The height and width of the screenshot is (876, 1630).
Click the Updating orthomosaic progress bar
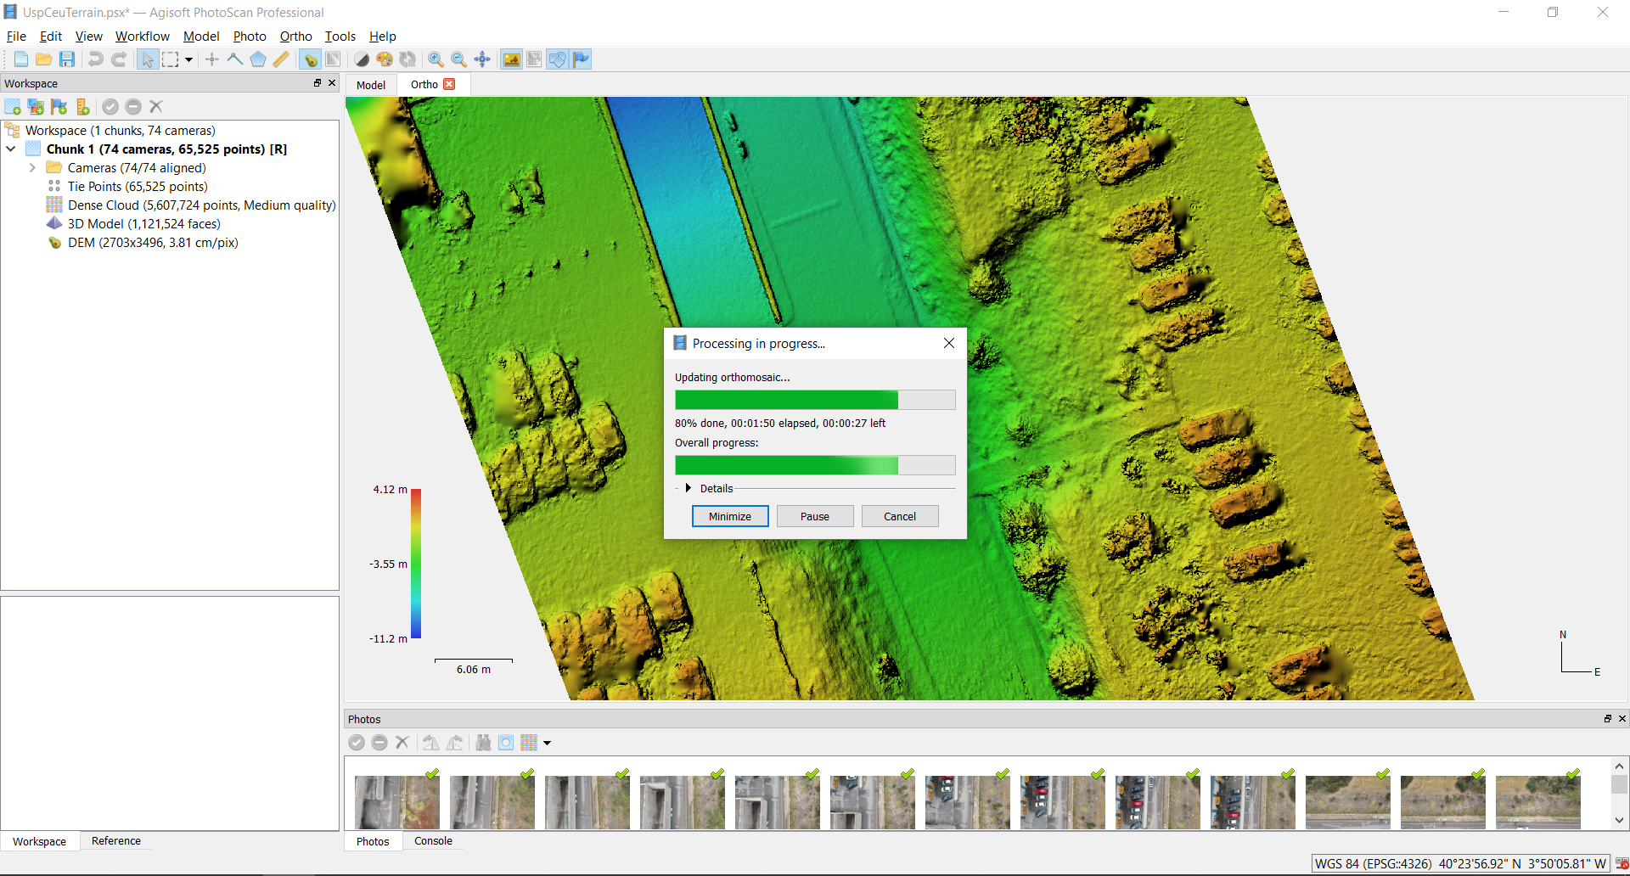coord(814,400)
